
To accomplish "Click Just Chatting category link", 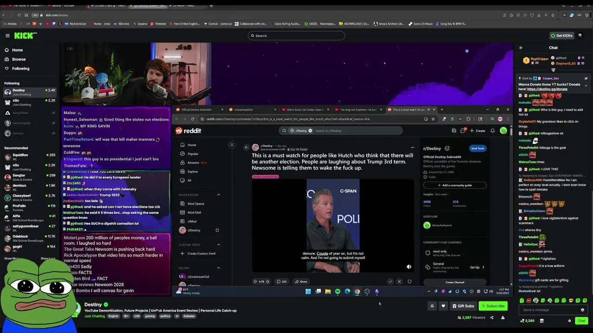I will tap(95, 316).
